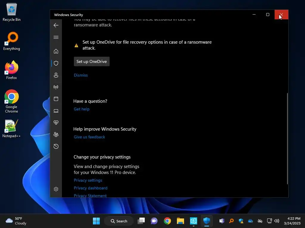
Task: Click Windows Security tray icon with warning
Action: pos(241,221)
